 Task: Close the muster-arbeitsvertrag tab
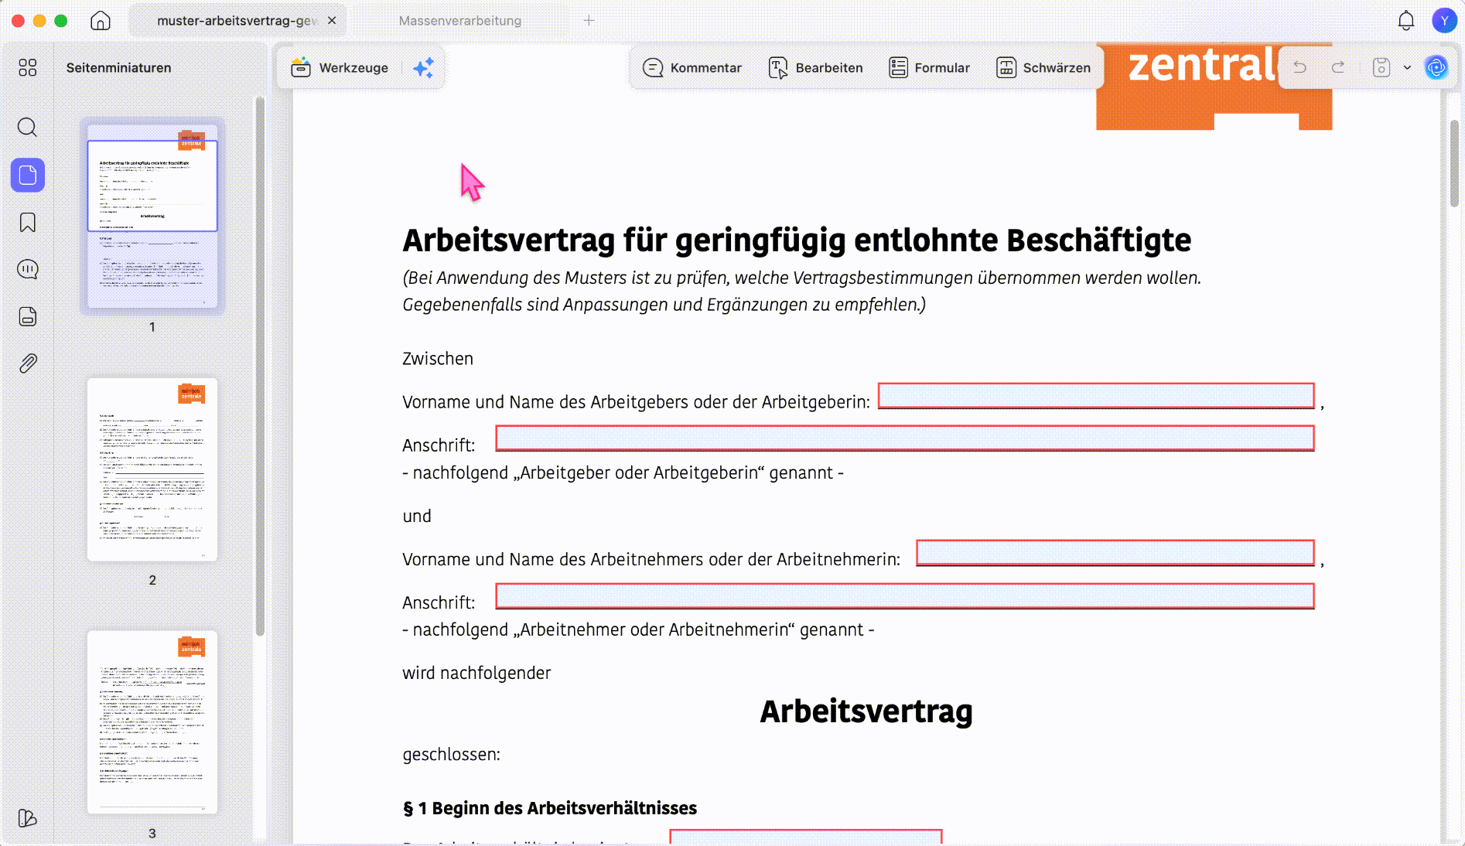(332, 21)
